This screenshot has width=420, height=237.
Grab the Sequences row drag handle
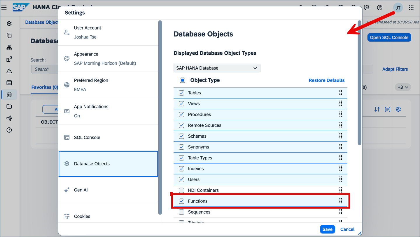coord(341,212)
